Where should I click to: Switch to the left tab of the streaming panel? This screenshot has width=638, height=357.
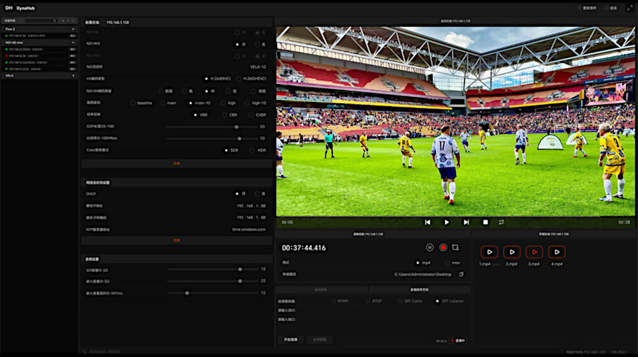(321, 290)
